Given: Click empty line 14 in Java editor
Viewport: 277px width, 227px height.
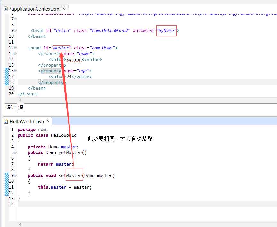Looking at the screenshot, I should coord(147,204).
